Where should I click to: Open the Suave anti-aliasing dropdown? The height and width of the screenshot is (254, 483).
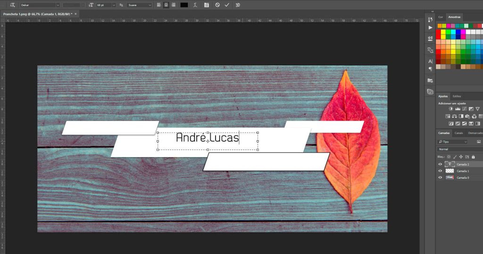(x=140, y=5)
